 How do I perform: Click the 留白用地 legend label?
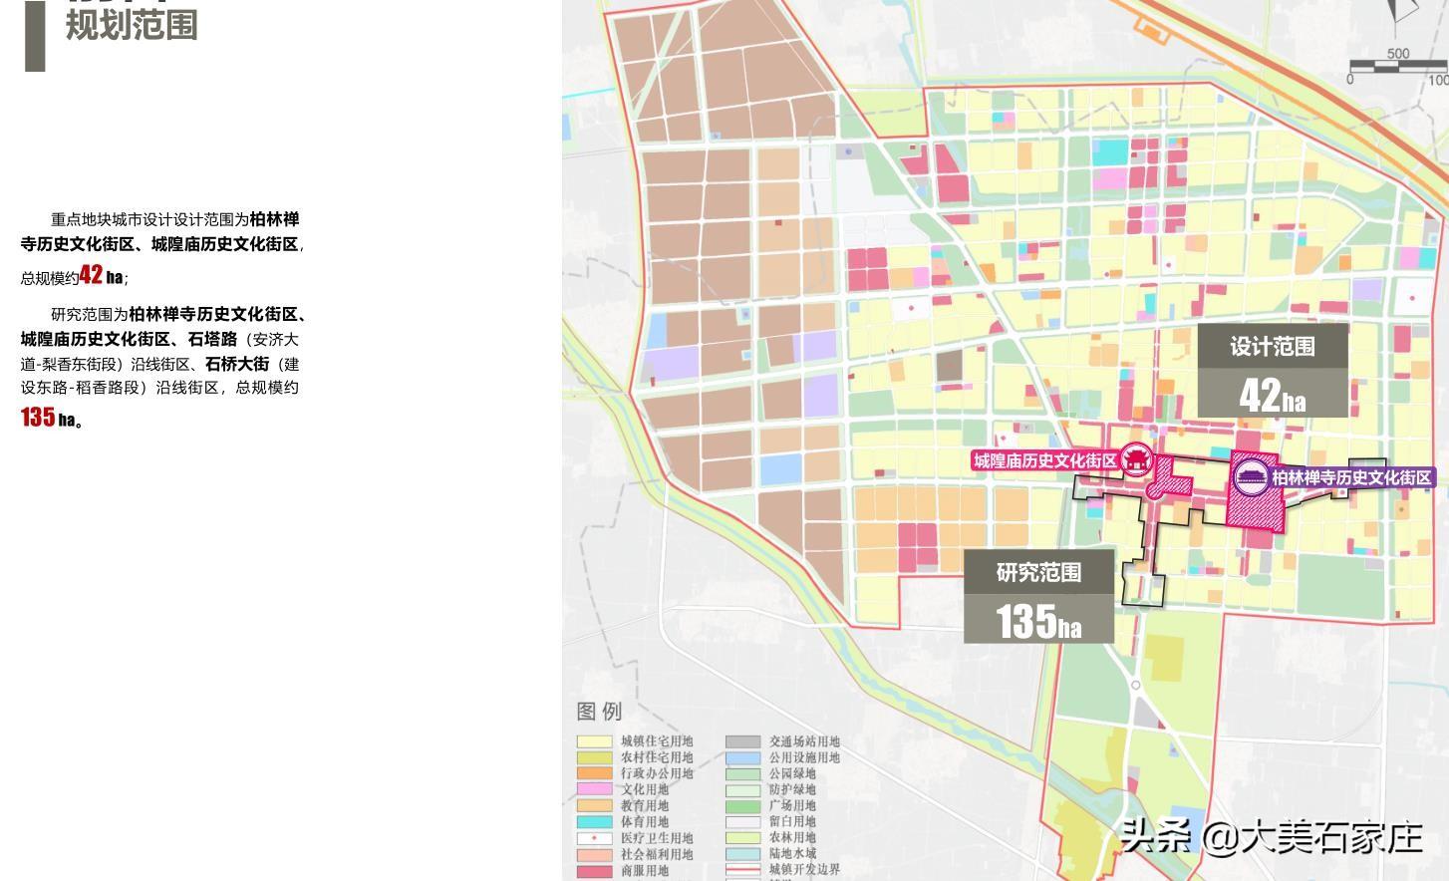(792, 822)
